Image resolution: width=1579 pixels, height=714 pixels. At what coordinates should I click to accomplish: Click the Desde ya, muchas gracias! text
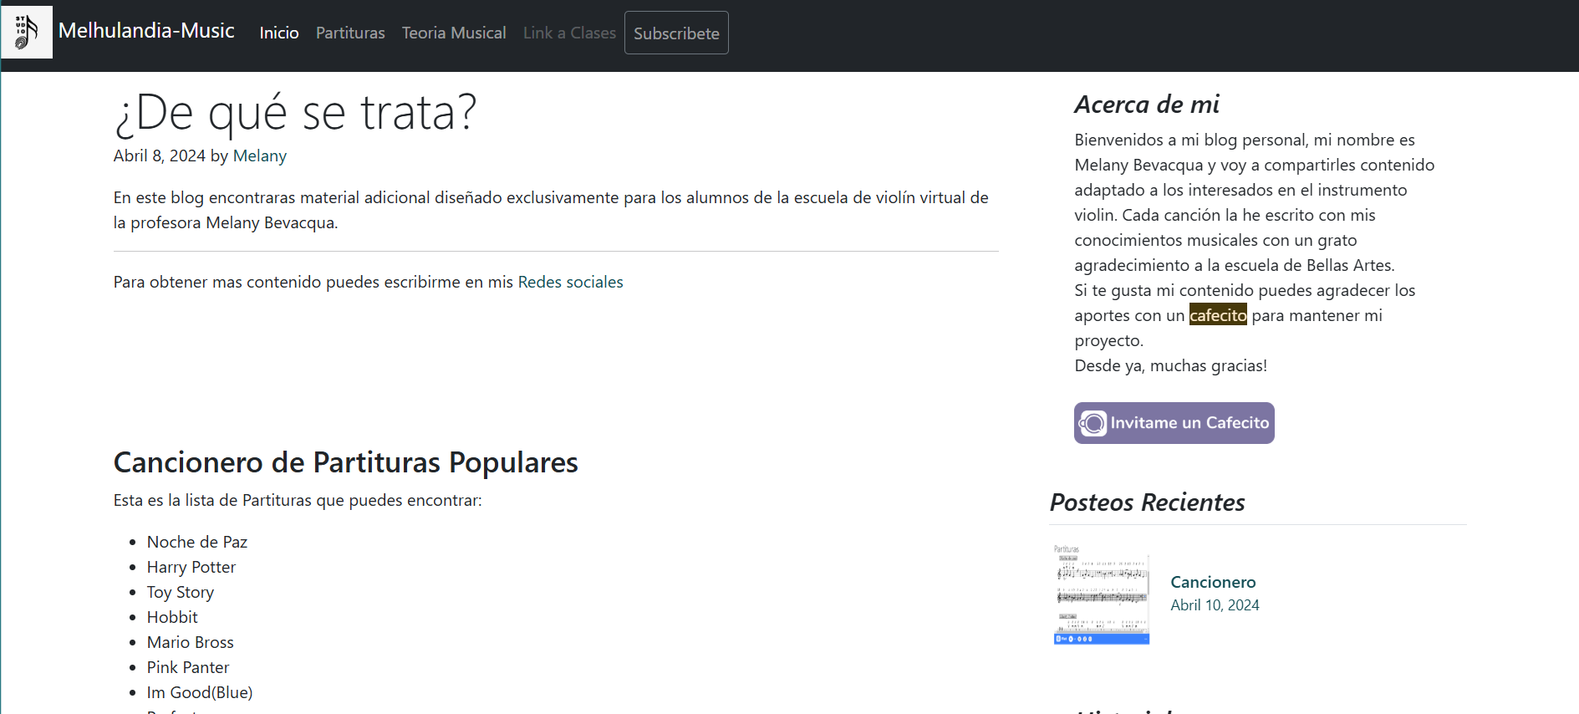pyautogui.click(x=1170, y=365)
